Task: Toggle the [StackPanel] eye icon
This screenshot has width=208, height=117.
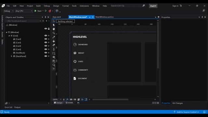Action: pyautogui.click(x=45, y=56)
